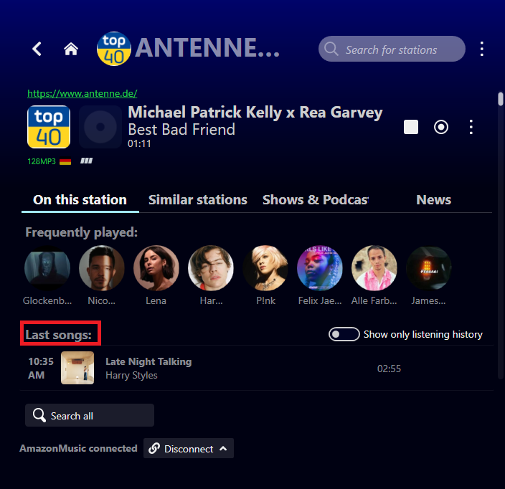
Task: Start recording with the record icon
Action: (441, 127)
